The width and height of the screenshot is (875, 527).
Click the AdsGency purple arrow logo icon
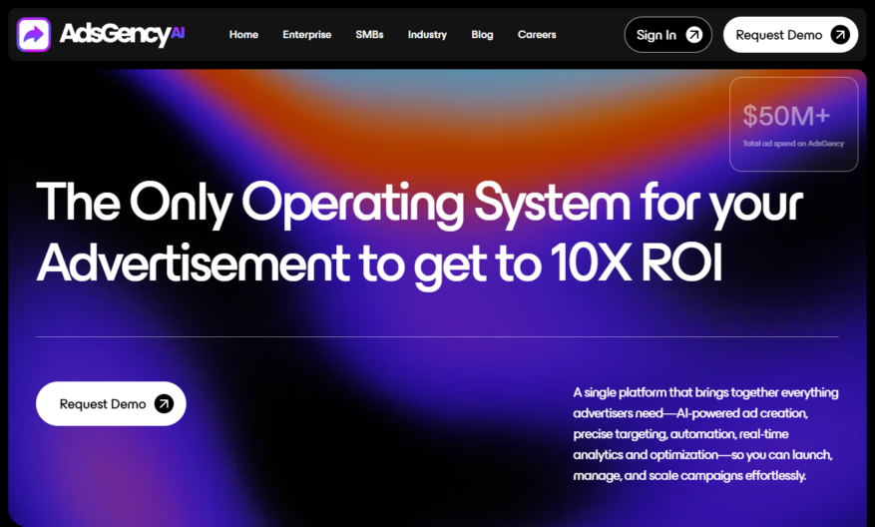click(x=34, y=35)
